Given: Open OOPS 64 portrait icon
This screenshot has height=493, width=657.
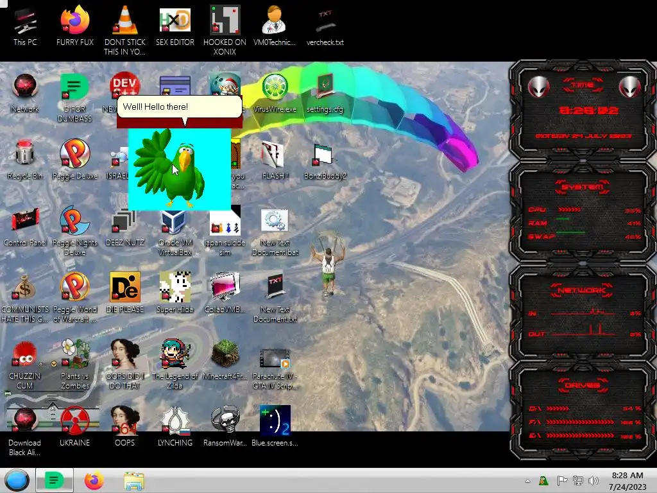Looking at the screenshot, I should (x=125, y=426).
